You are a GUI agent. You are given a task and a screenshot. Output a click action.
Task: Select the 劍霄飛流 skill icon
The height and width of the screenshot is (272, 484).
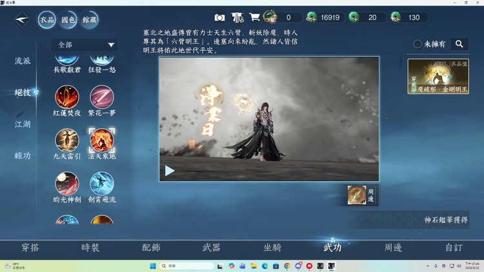(102, 184)
